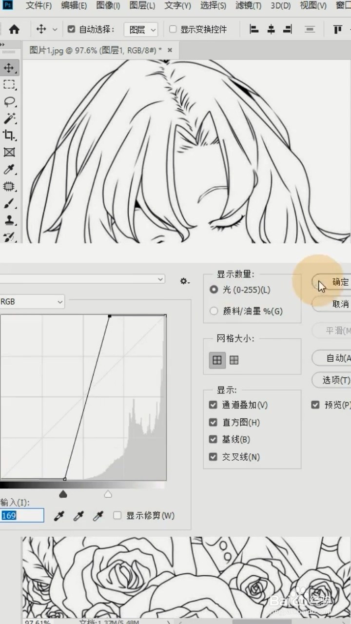Open the 图层 auto-select dropdown
This screenshot has width=351, height=624.
(x=141, y=30)
